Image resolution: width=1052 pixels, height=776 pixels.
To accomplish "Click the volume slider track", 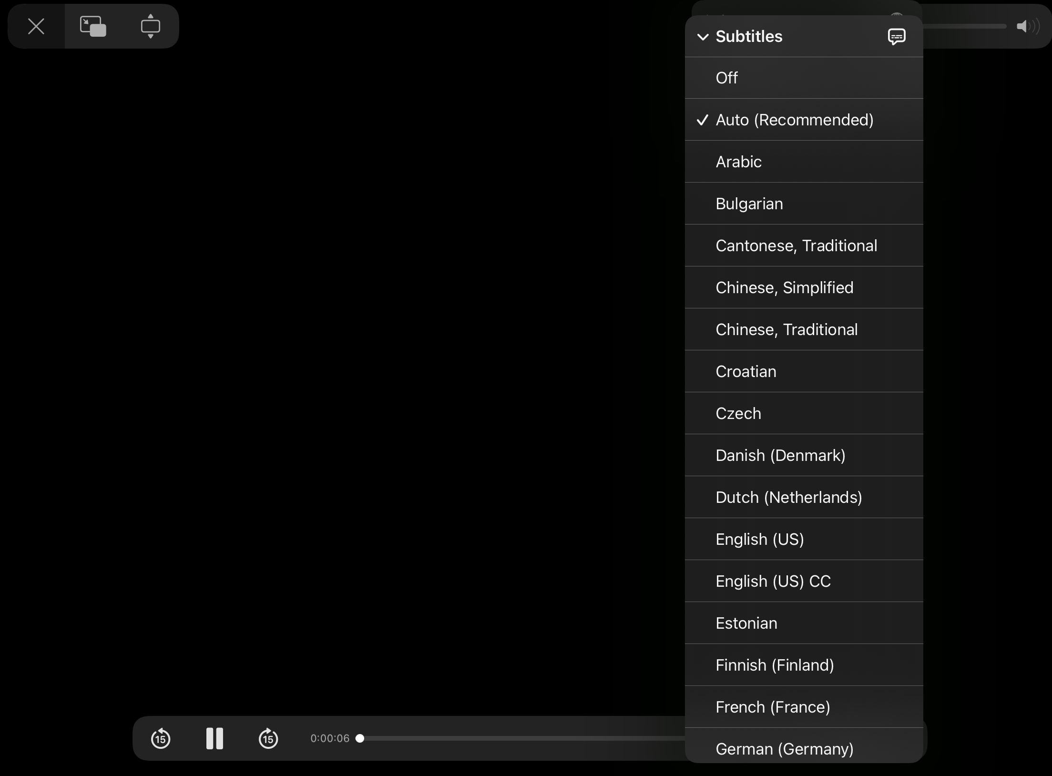I will (x=965, y=26).
